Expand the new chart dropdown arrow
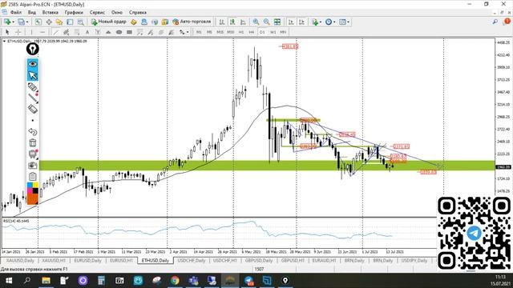 tap(13, 22)
